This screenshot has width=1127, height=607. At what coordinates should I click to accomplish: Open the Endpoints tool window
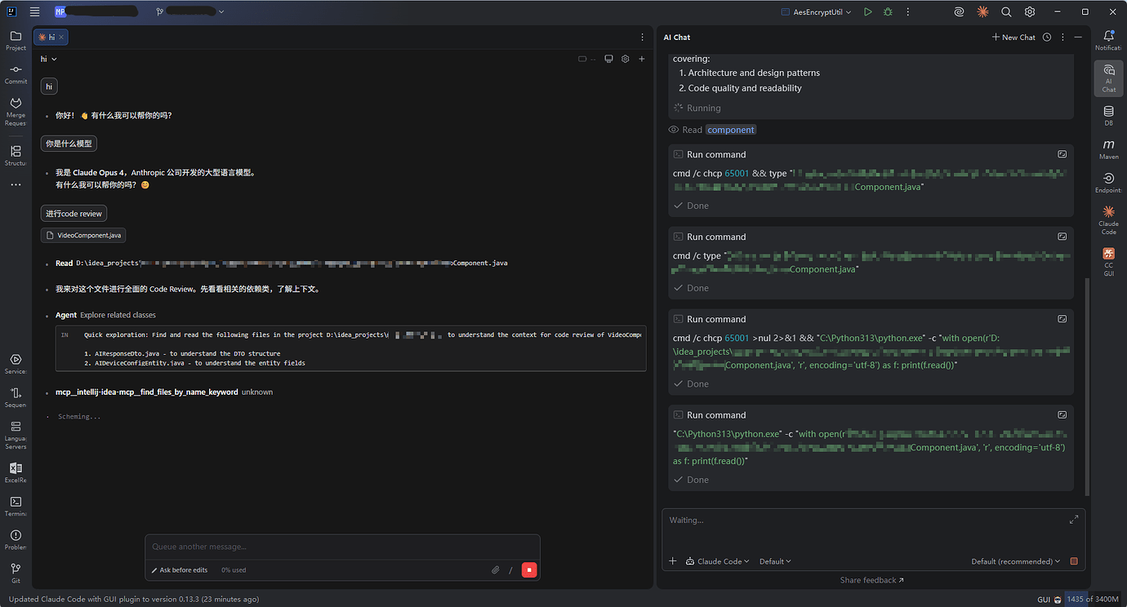1109,183
